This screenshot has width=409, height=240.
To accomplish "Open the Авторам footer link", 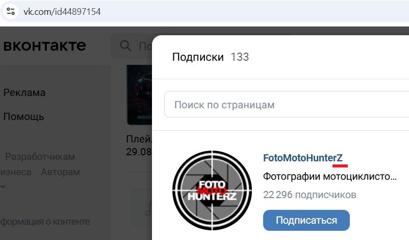I will pyautogui.click(x=61, y=172).
